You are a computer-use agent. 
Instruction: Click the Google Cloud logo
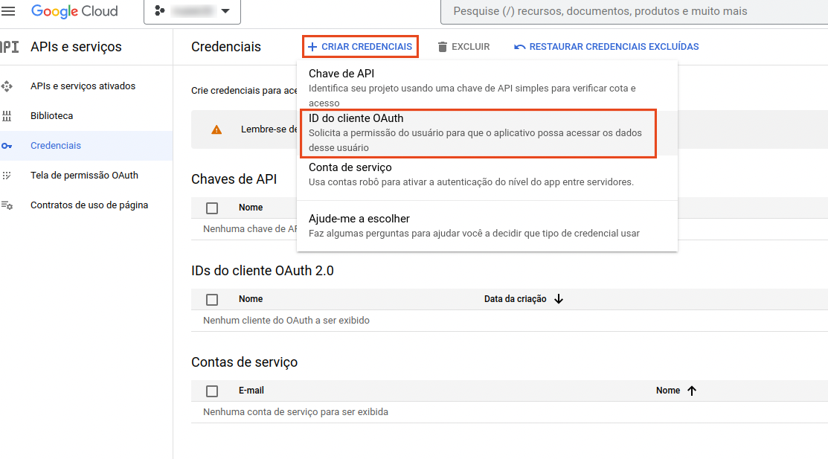(x=74, y=11)
